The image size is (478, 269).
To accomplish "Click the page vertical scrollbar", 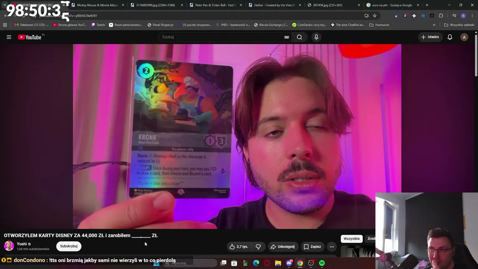I will pyautogui.click(x=476, y=56).
